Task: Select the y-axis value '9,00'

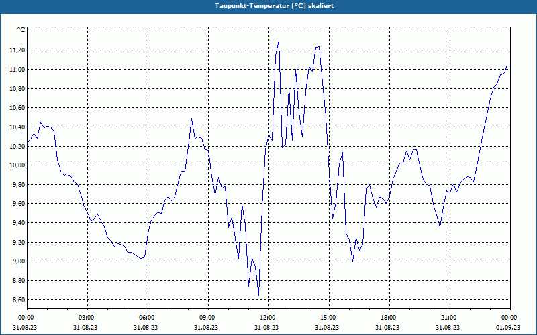Action: pos(19,261)
